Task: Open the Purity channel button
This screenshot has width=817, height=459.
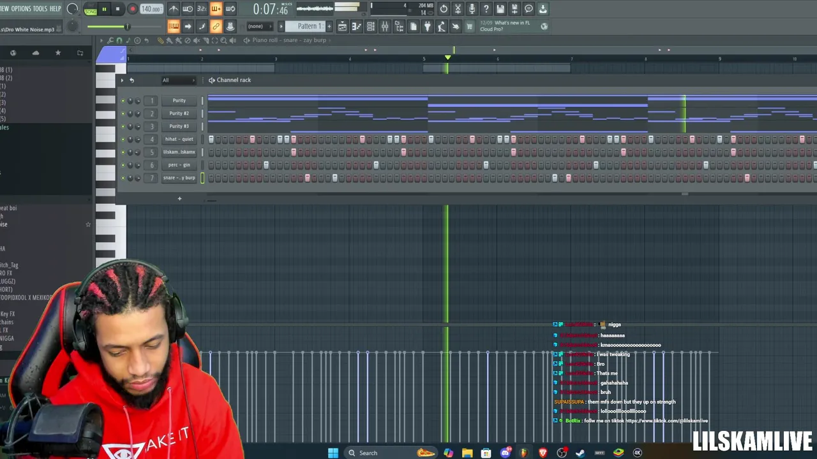Action: [179, 101]
